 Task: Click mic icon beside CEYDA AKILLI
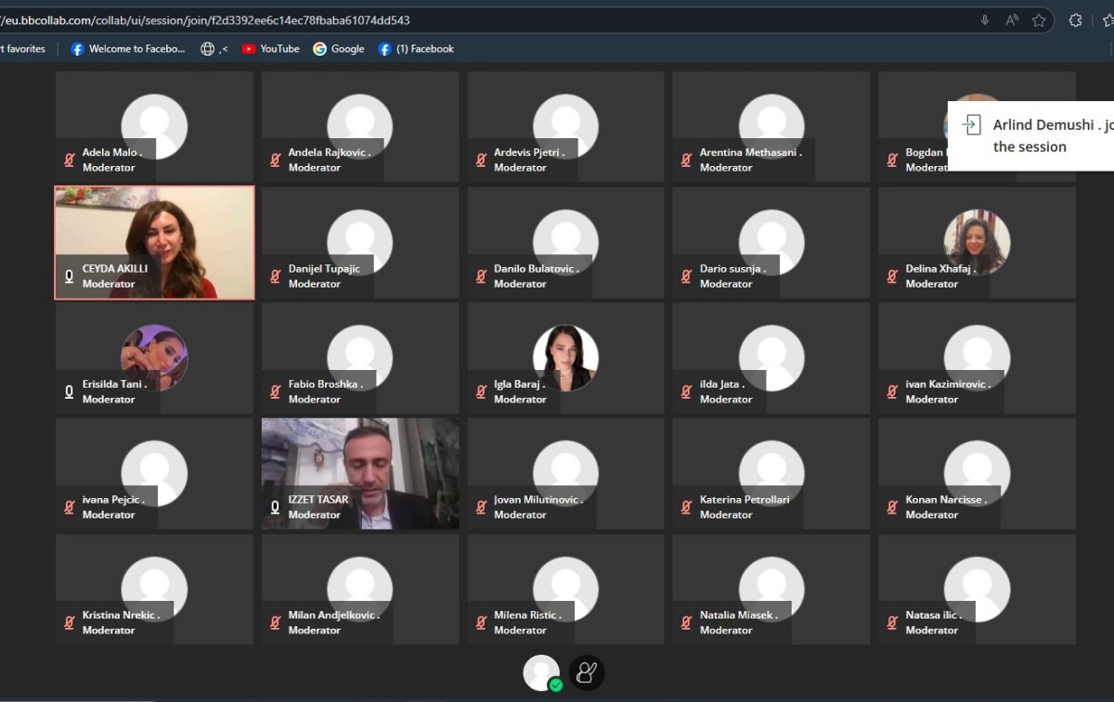tap(69, 276)
